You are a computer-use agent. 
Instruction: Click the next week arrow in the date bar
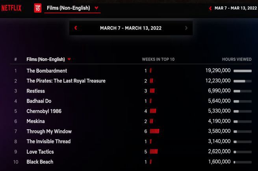186,28
